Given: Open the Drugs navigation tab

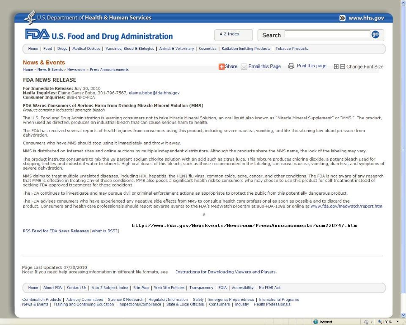Looking at the screenshot, I should click(62, 49).
